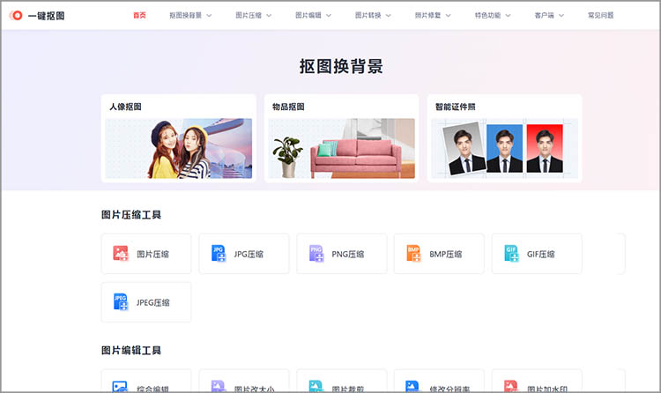Screen dimensions: 661x393
Task: Open the 照片修复 menu label
Action: tap(427, 15)
